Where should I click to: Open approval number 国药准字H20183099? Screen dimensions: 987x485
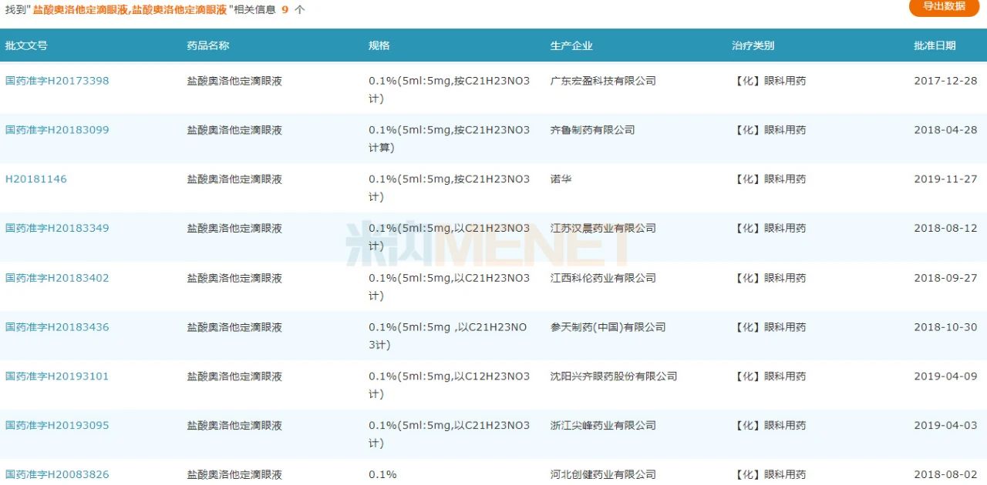point(57,130)
